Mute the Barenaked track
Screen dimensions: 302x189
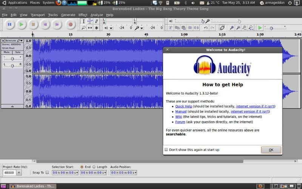click(6, 52)
